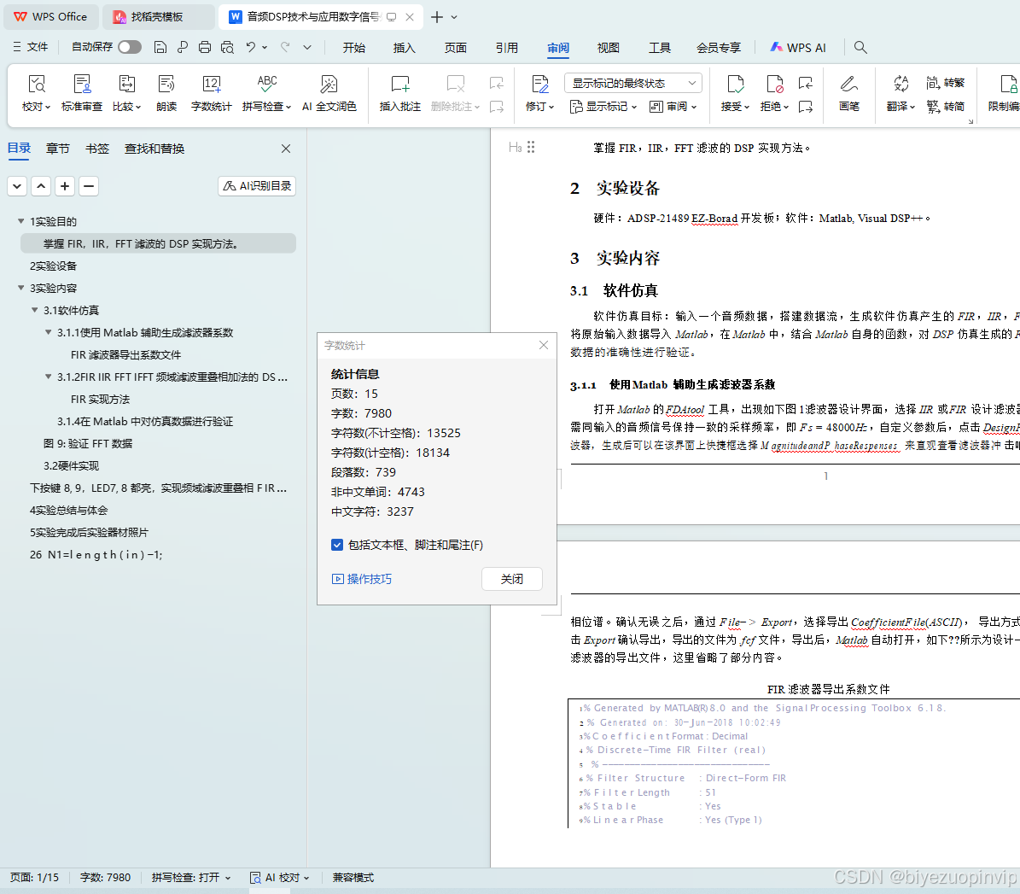Click 字数: 7980 in status bar

(105, 878)
